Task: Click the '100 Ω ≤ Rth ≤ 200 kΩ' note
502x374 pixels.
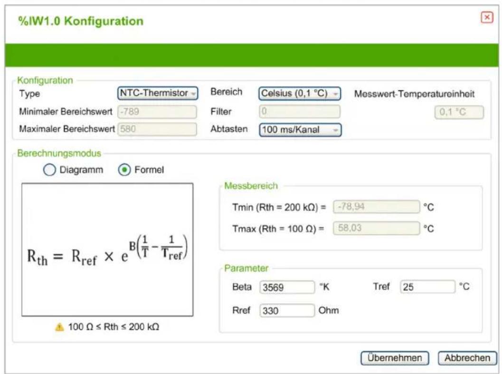Action: coord(114,327)
